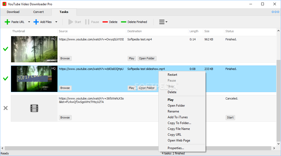
Task: Click the app logo in title bar
Action: coord(4,4)
